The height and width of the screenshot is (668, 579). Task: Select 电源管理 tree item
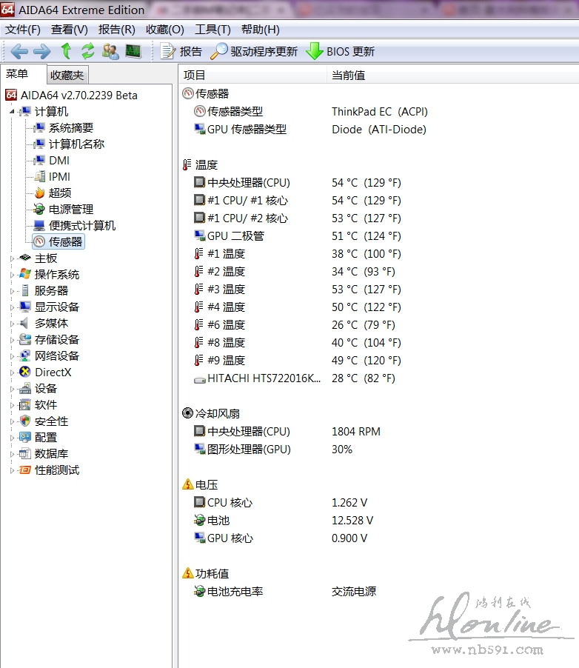[x=70, y=210]
